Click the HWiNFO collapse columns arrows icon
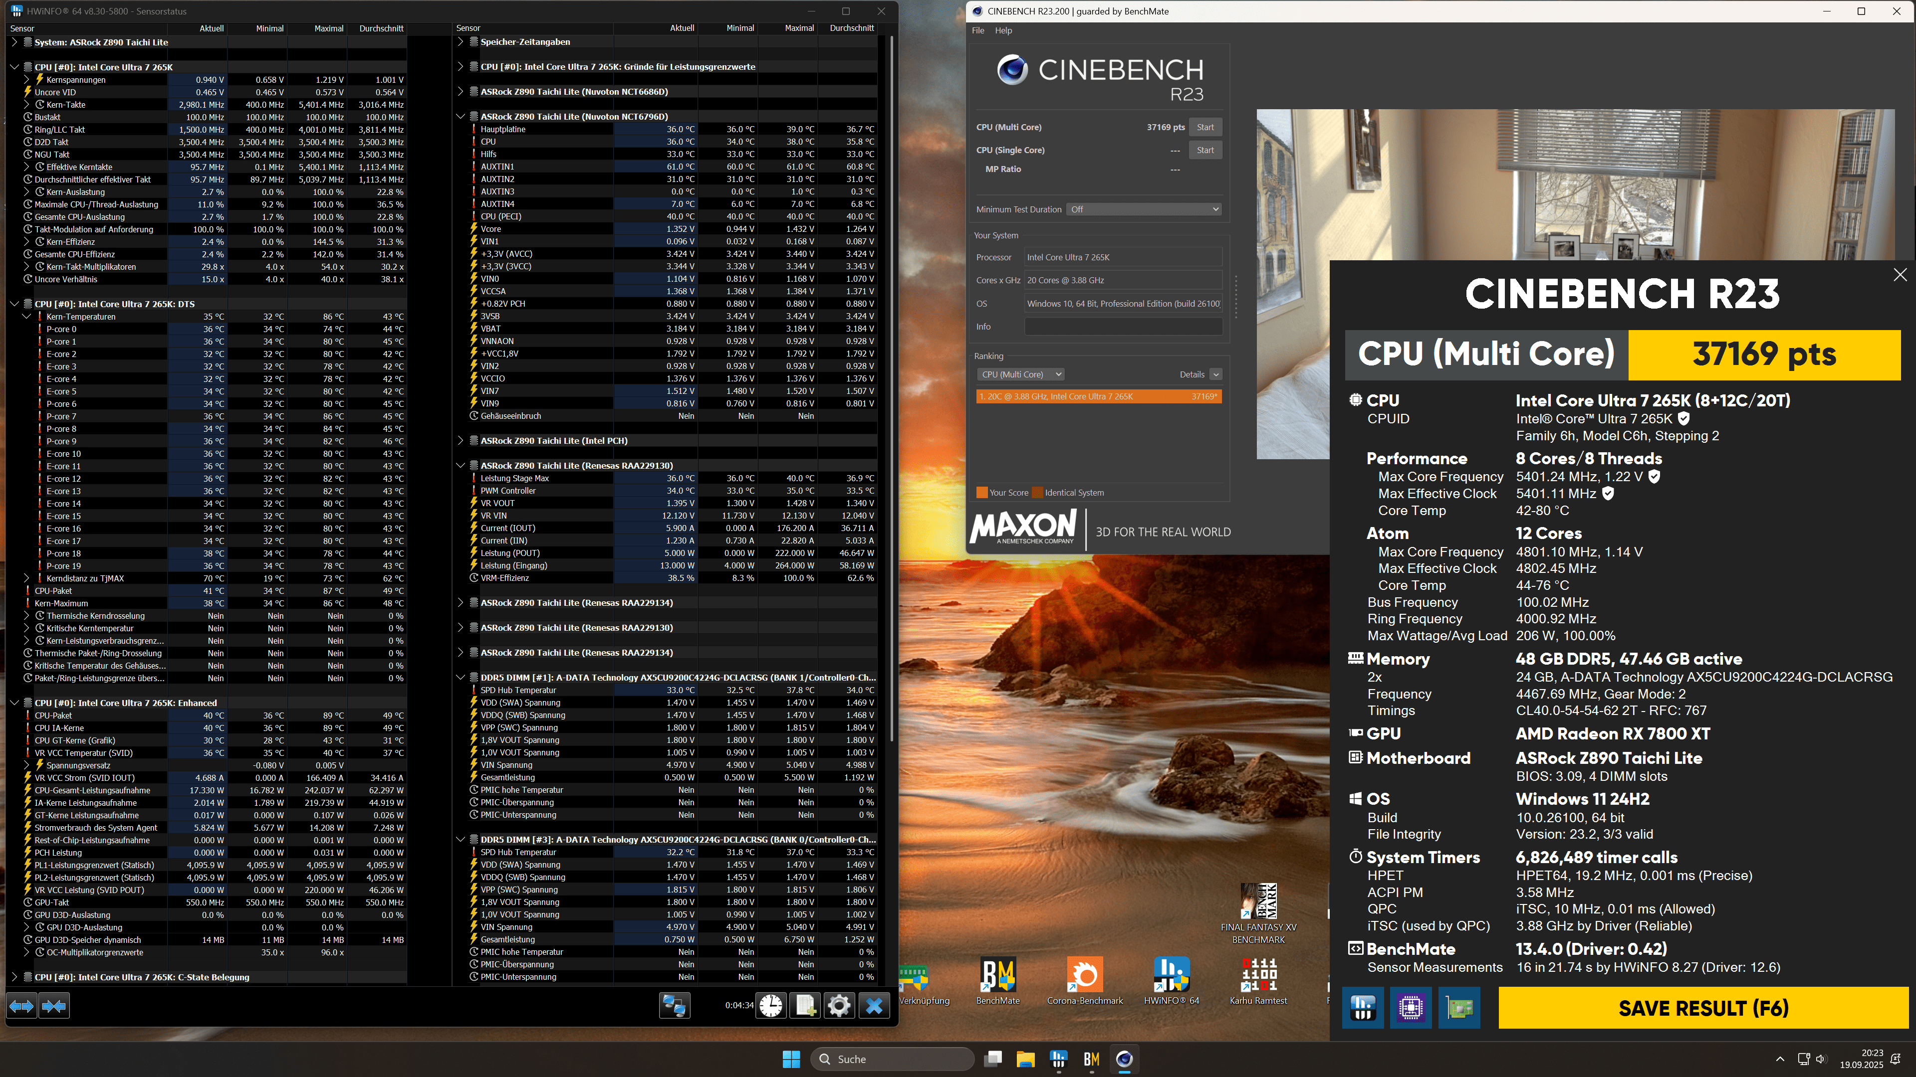The width and height of the screenshot is (1916, 1077). tap(53, 1006)
